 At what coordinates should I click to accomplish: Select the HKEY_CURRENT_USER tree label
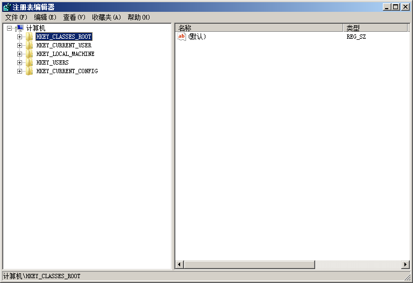64,45
